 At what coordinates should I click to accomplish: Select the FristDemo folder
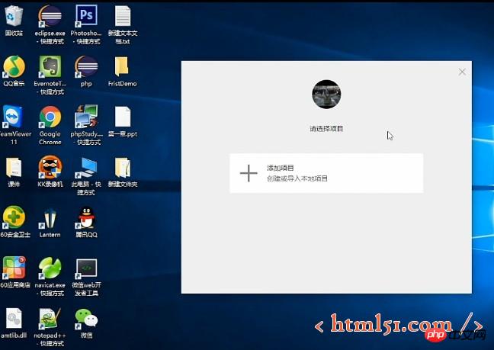122,66
